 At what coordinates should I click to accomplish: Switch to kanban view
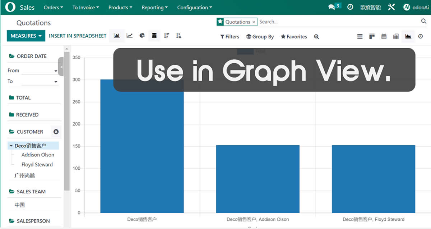[372, 36]
